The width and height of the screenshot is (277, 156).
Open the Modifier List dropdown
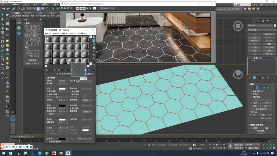(x=262, y=30)
